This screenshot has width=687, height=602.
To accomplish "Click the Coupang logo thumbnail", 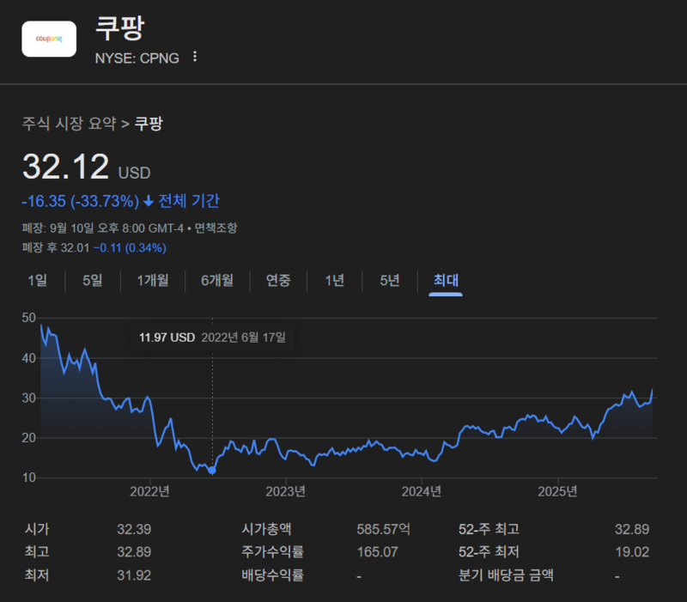I will click(49, 39).
